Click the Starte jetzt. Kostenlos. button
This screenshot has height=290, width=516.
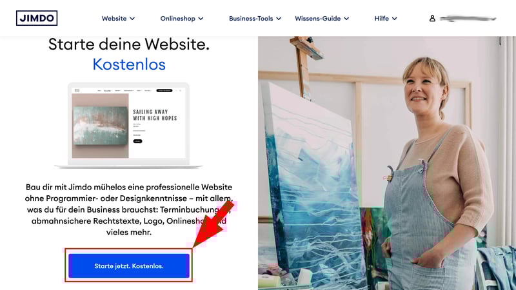[x=129, y=266]
